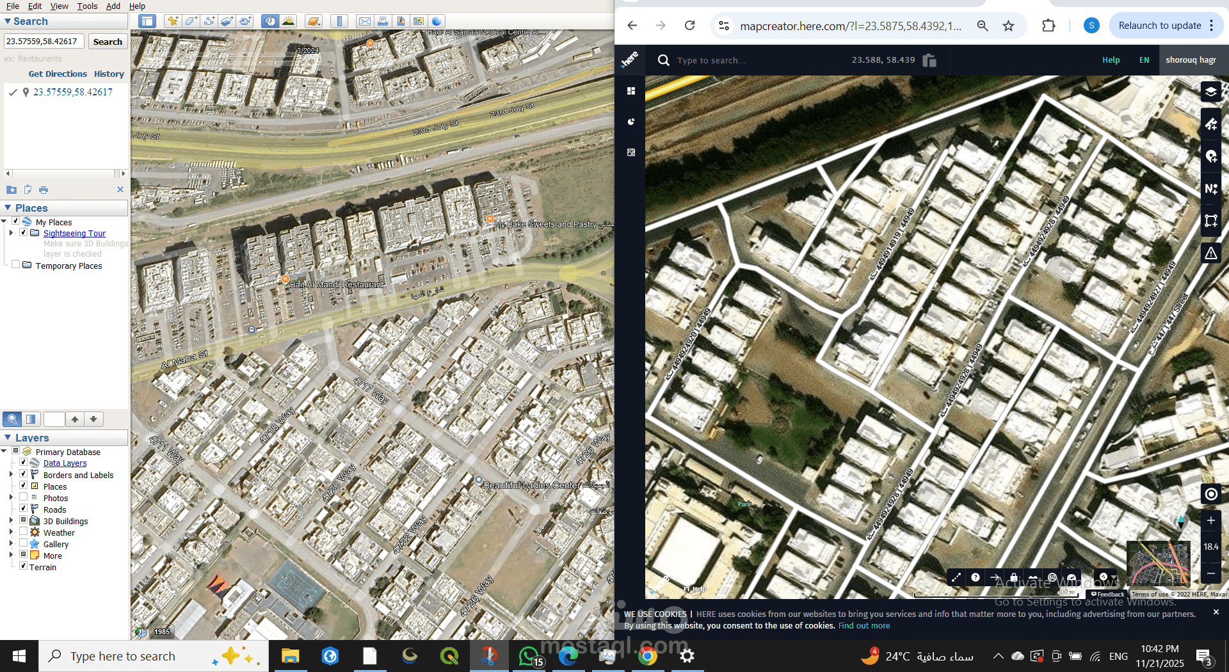Screen dimensions: 1229x672
Task: Expand the Weather tree node
Action: pyautogui.click(x=11, y=532)
